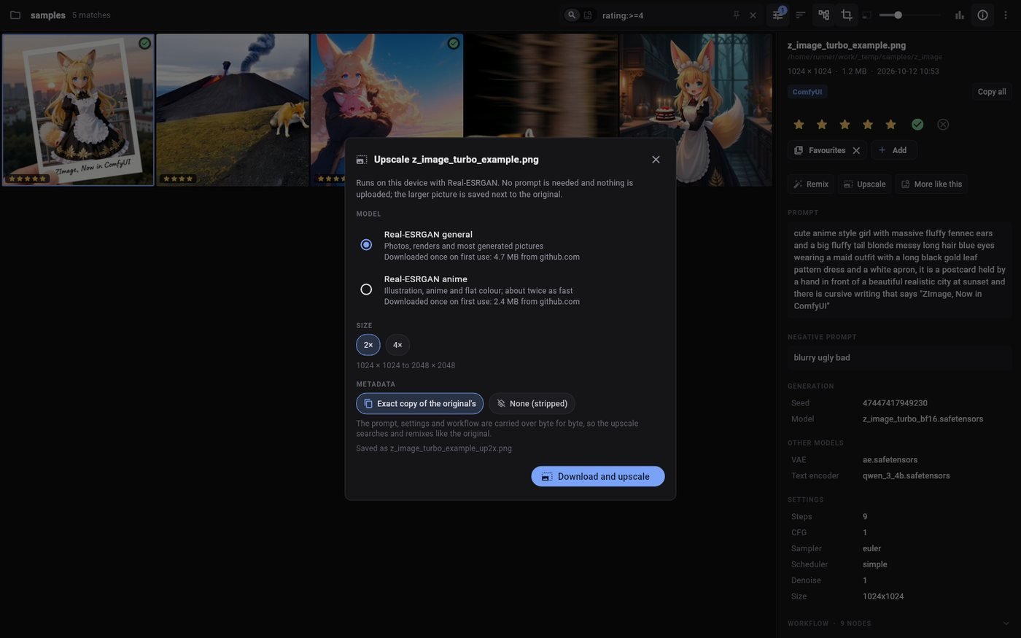Click in the rating:>=4 search field
The height and width of the screenshot is (638, 1021).
point(664,15)
